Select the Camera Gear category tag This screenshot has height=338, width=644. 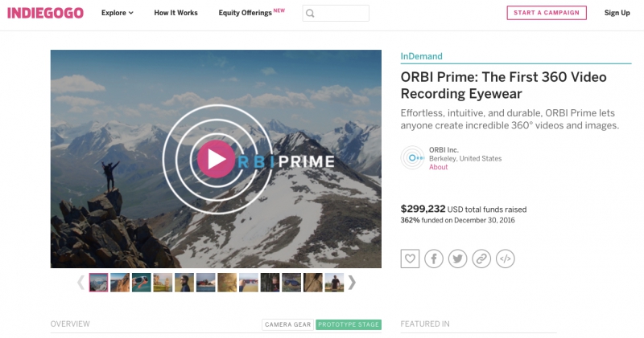pos(288,324)
